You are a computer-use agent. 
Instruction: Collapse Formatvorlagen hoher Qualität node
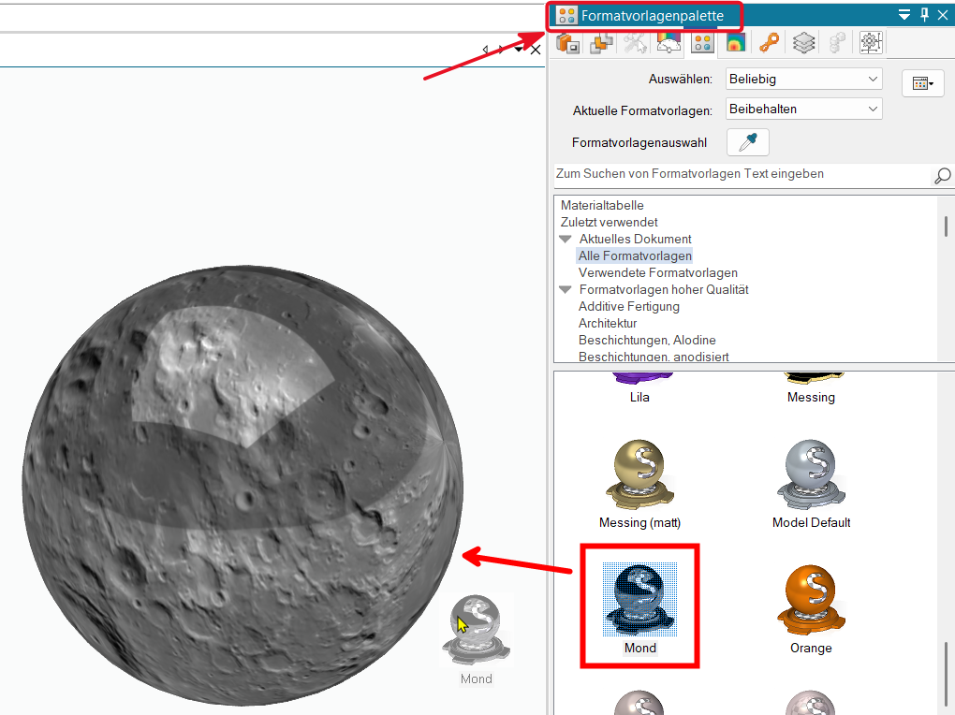(566, 290)
